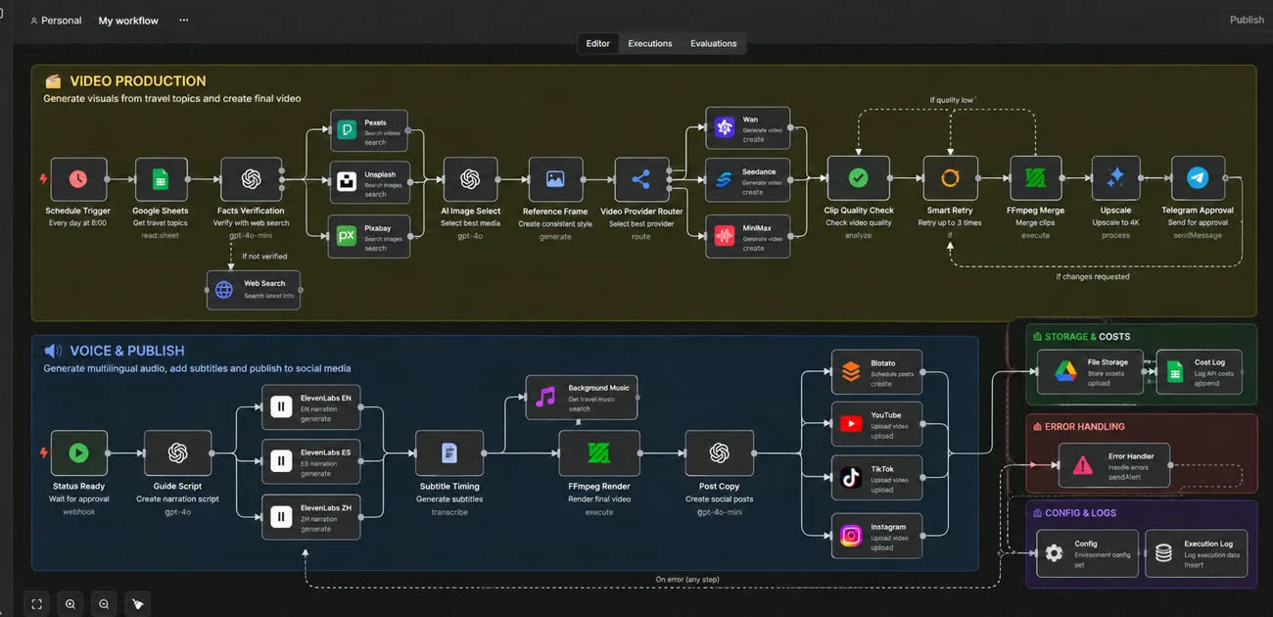Image resolution: width=1273 pixels, height=617 pixels.
Task: Switch to the Evaluations tab
Action: click(713, 43)
